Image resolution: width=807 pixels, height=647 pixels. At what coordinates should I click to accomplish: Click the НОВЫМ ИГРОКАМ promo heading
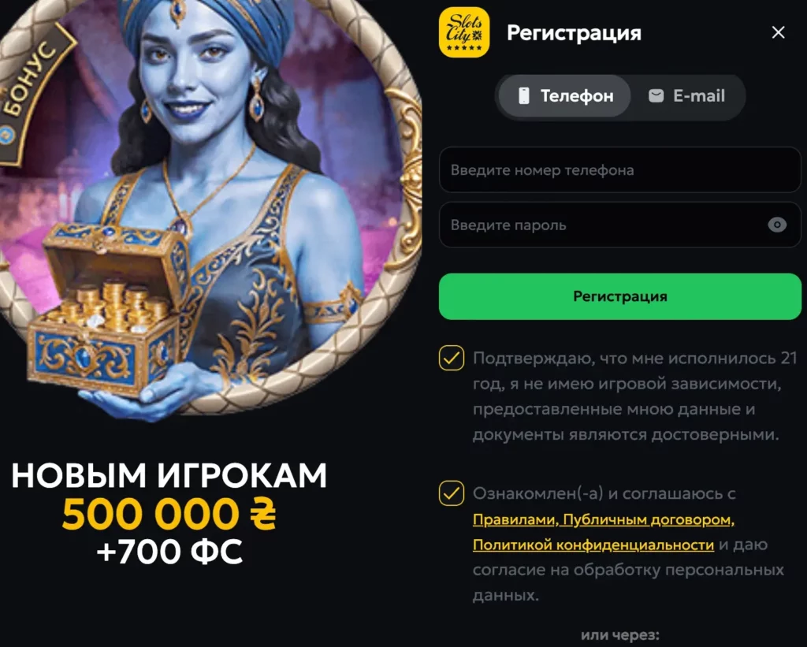coord(169,474)
